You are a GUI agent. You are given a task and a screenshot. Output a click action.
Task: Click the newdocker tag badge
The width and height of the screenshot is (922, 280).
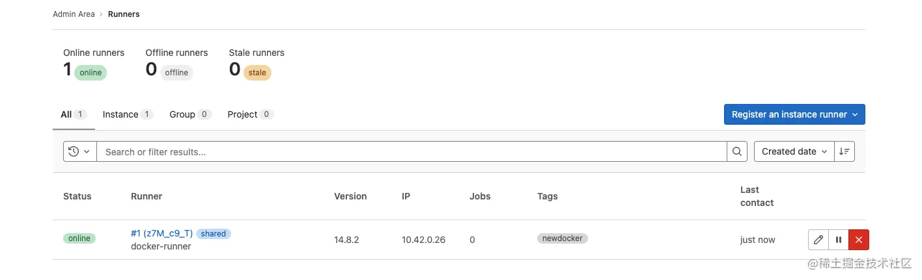click(x=563, y=238)
